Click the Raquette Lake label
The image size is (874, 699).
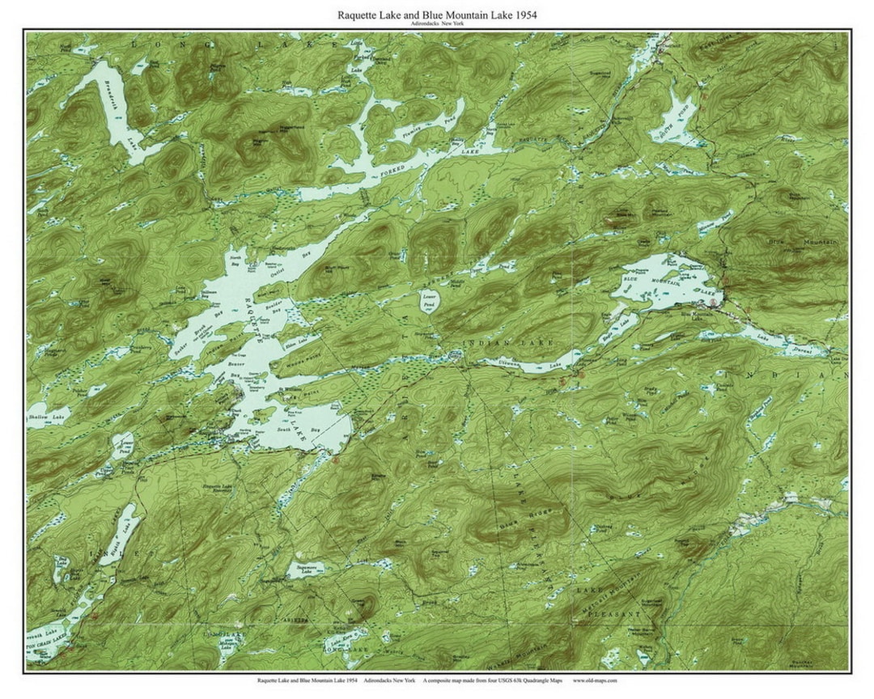253,320
